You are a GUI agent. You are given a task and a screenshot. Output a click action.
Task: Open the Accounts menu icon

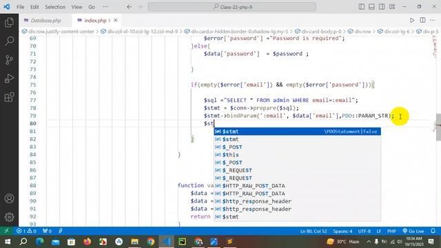9,198
